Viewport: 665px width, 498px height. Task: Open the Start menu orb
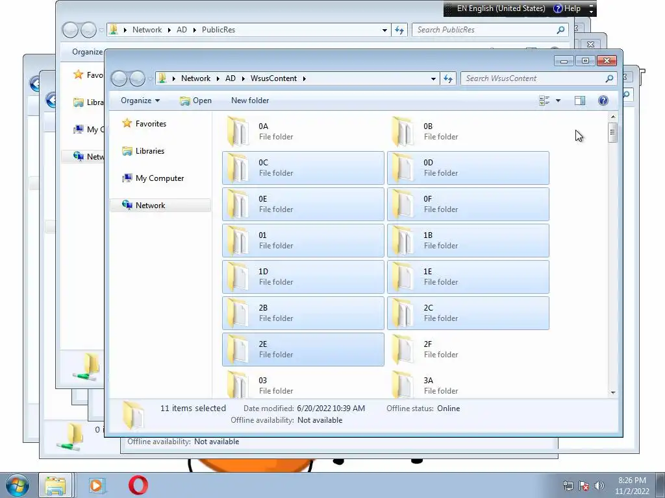pyautogui.click(x=18, y=485)
